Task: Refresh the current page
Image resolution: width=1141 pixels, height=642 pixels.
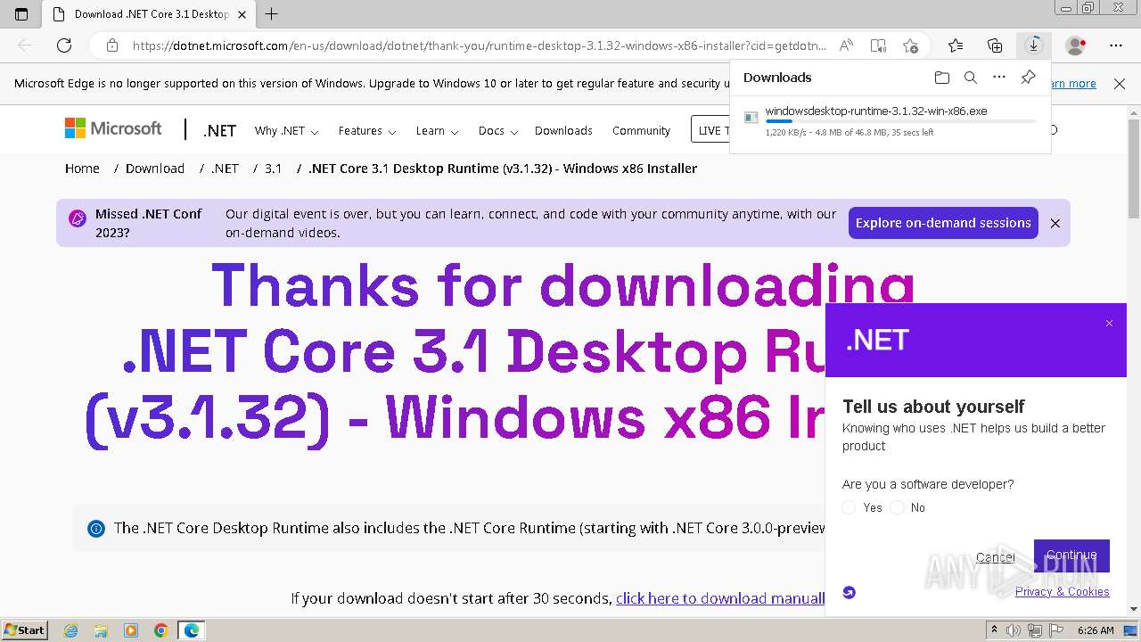Action: pos(64,45)
